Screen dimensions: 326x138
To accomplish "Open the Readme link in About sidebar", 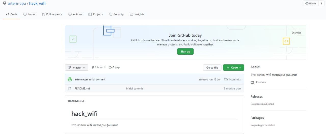I will tap(258, 82).
